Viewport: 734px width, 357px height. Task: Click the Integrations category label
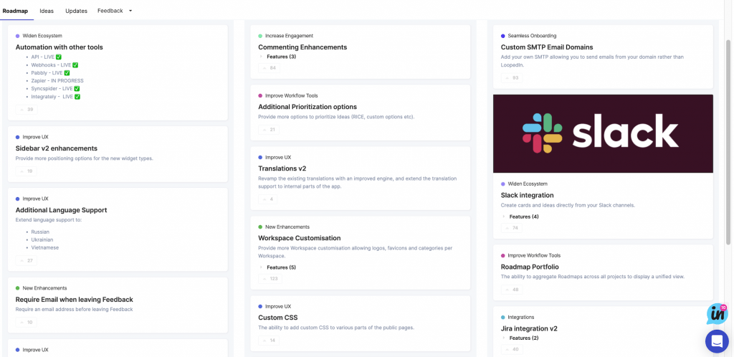[x=520, y=318]
